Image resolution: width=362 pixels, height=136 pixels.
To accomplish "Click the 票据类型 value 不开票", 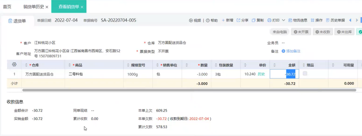I will (x=163, y=51).
